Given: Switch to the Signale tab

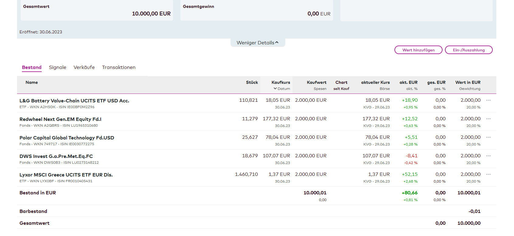Looking at the screenshot, I should pyautogui.click(x=57, y=67).
